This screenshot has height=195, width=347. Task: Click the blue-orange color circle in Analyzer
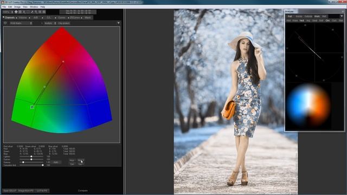click(x=309, y=106)
